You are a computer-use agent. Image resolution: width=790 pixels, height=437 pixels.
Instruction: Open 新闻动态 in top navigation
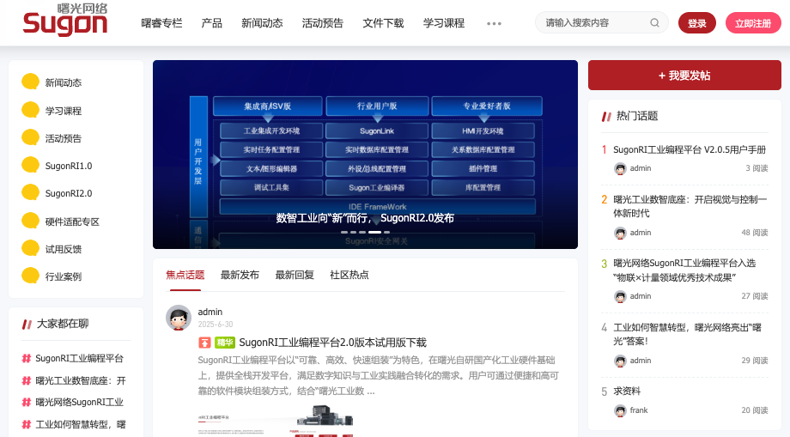pos(262,23)
